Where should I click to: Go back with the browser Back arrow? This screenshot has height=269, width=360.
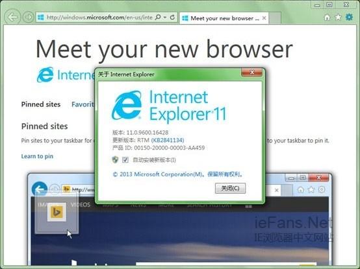(x=12, y=17)
